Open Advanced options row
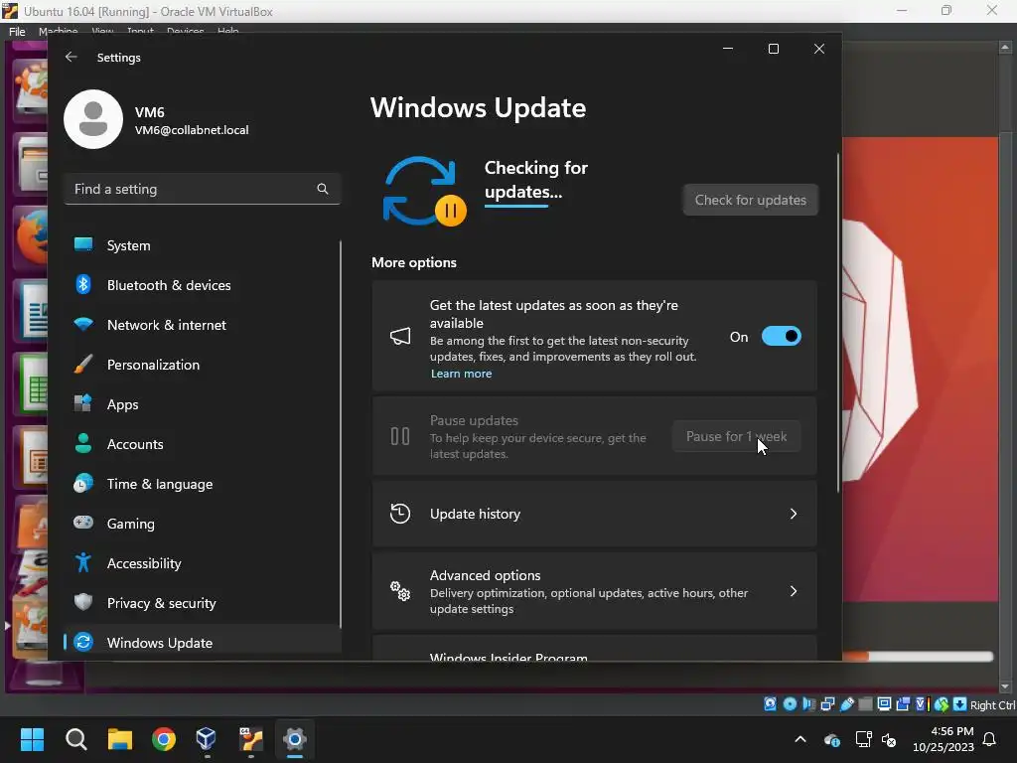This screenshot has width=1017, height=763. (594, 591)
